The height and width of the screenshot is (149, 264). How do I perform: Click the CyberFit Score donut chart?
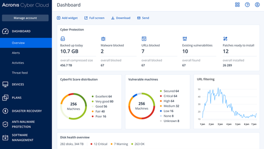(x=74, y=106)
